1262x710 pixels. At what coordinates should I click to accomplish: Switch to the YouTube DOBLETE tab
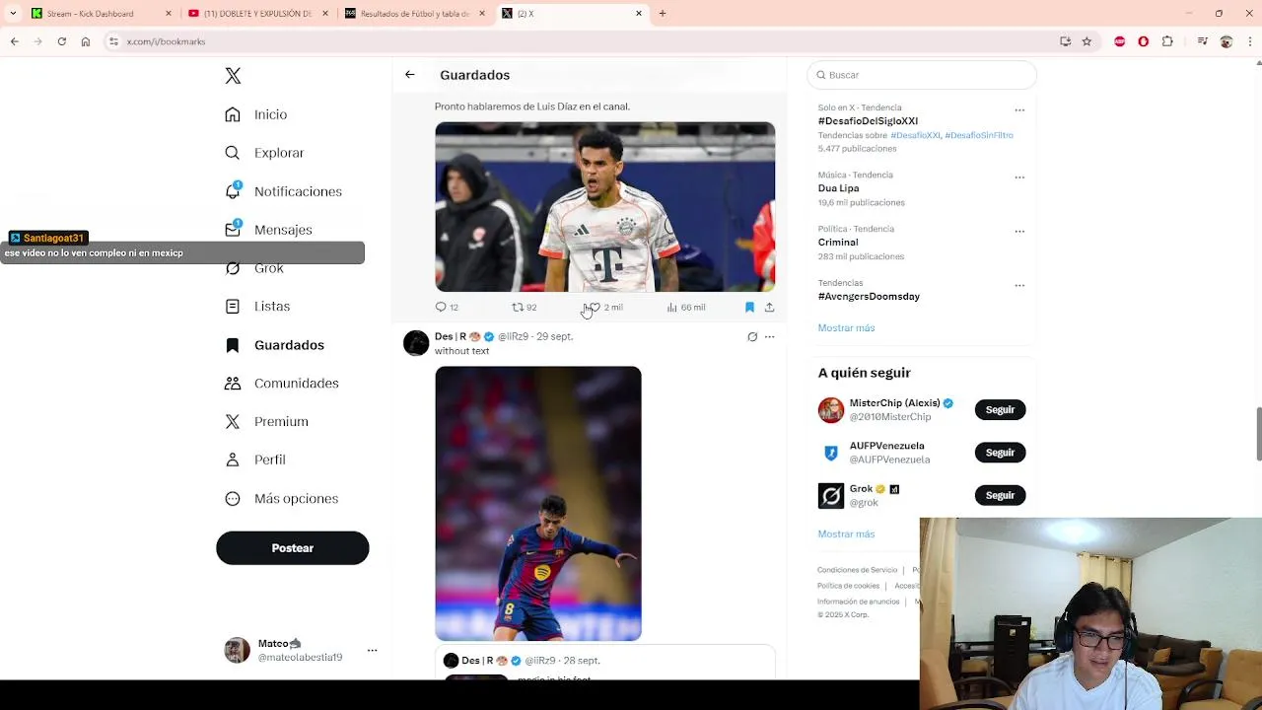[x=256, y=14]
